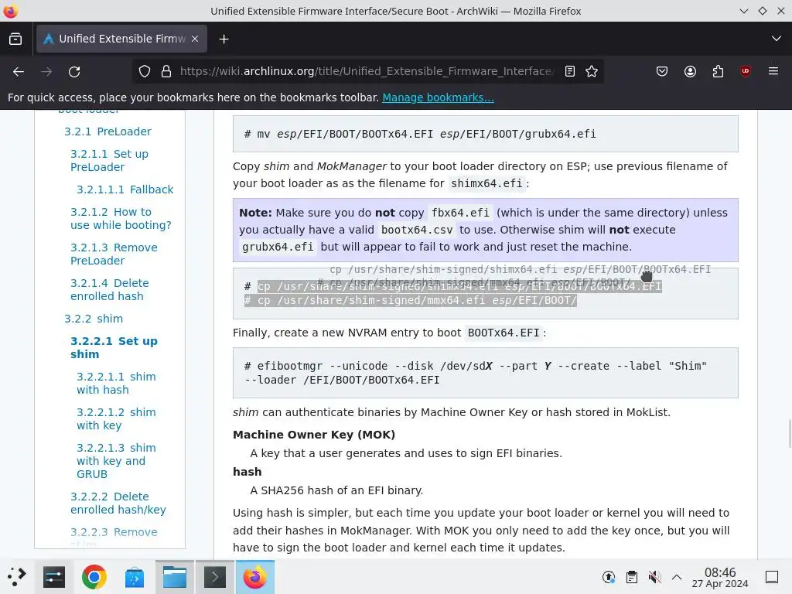
Task: Open a new tab
Action: click(224, 39)
